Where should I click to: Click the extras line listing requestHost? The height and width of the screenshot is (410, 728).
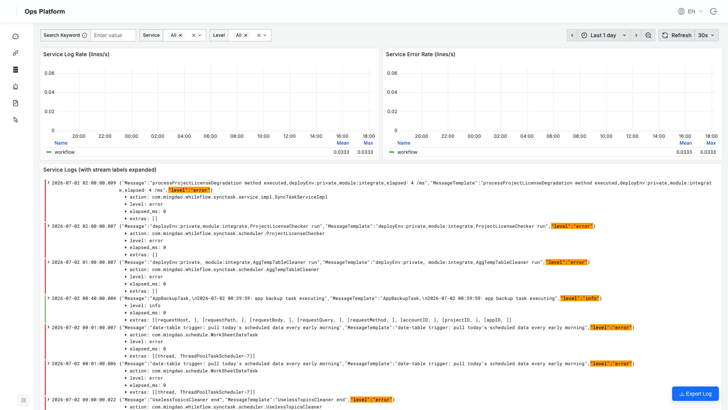(320, 320)
